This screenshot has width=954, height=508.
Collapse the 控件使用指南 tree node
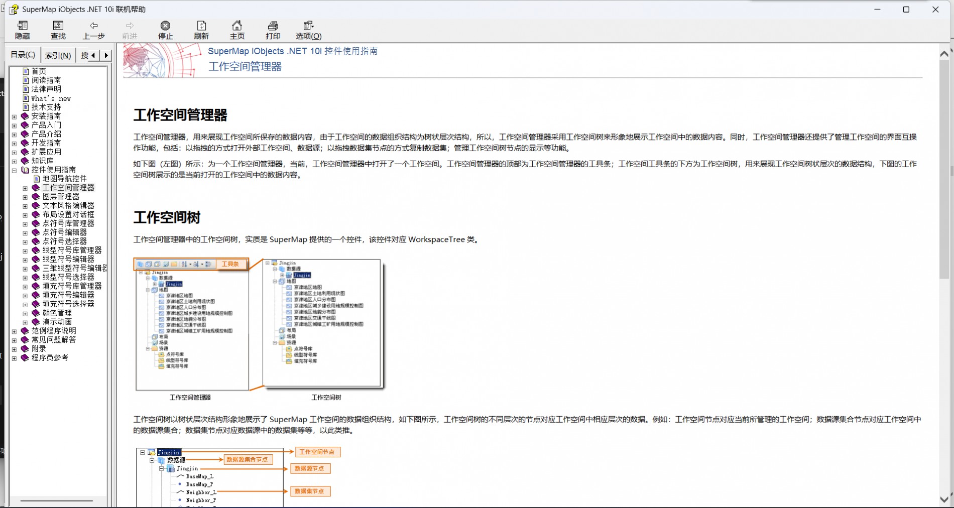click(x=14, y=171)
